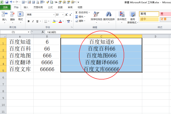This screenshot has width=171, height=114.
Task: Apply yellow fill color bucket
Action: tap(54, 21)
